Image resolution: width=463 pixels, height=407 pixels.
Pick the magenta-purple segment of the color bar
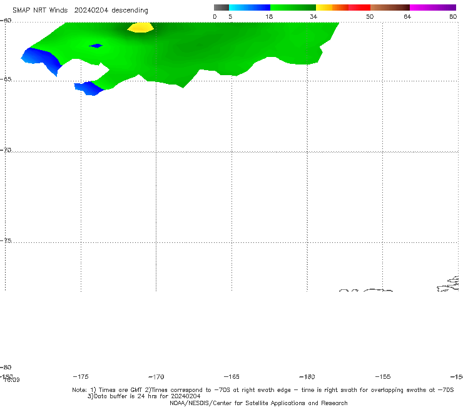click(433, 8)
